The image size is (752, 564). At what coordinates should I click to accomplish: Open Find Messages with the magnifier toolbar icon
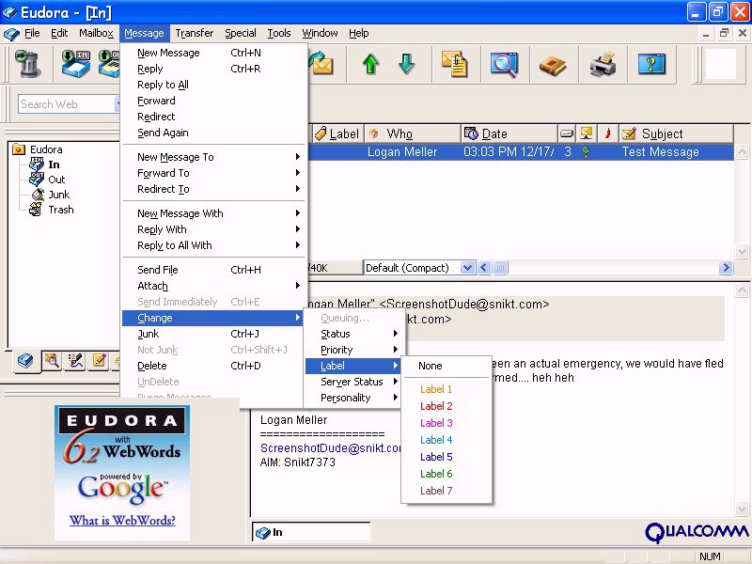[x=504, y=63]
